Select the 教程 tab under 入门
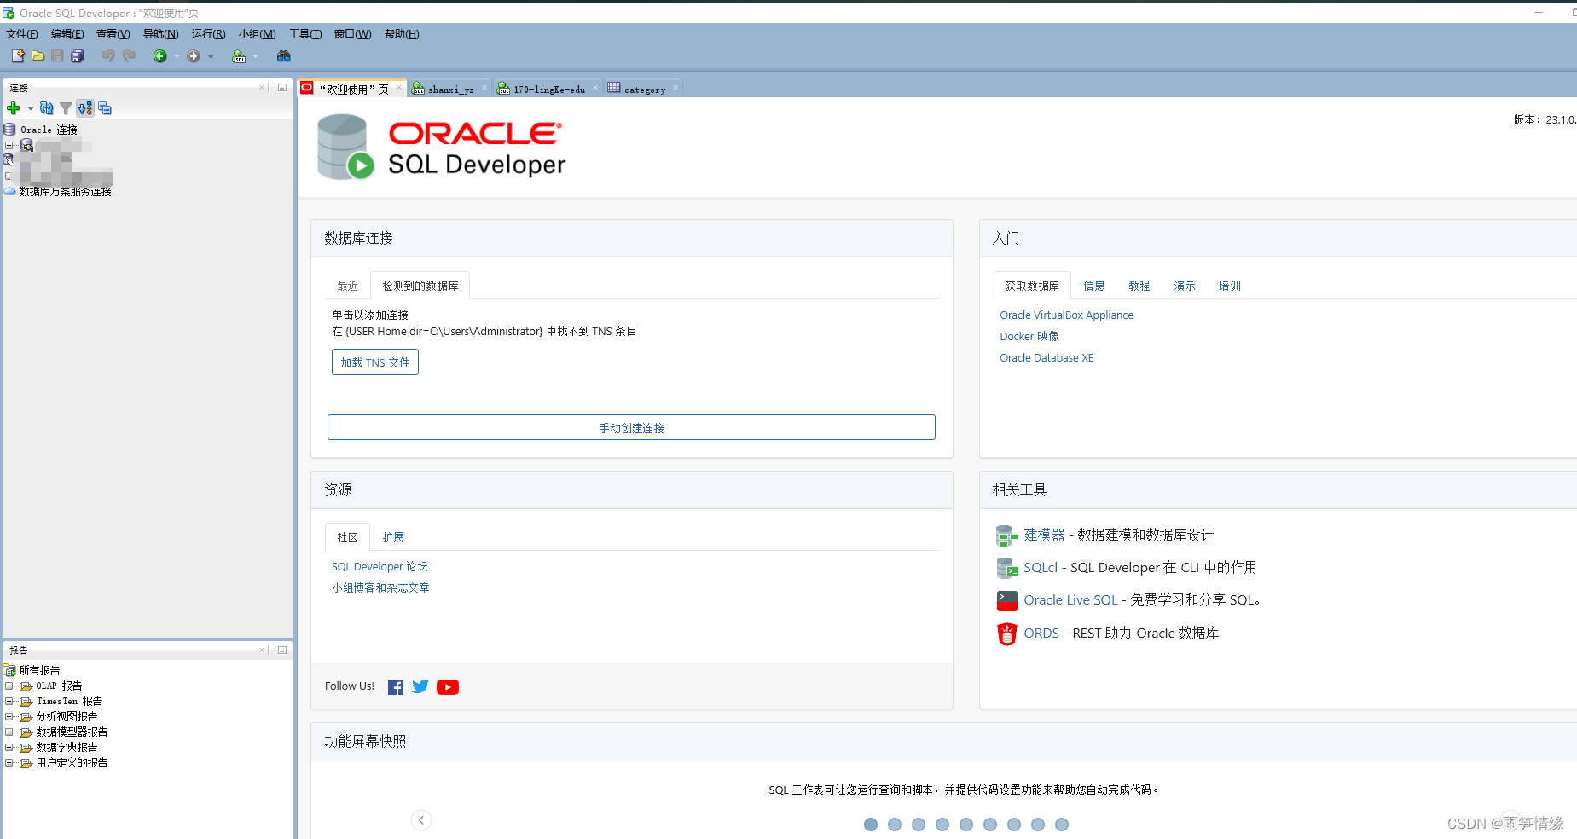This screenshot has height=839, width=1577. 1139,286
